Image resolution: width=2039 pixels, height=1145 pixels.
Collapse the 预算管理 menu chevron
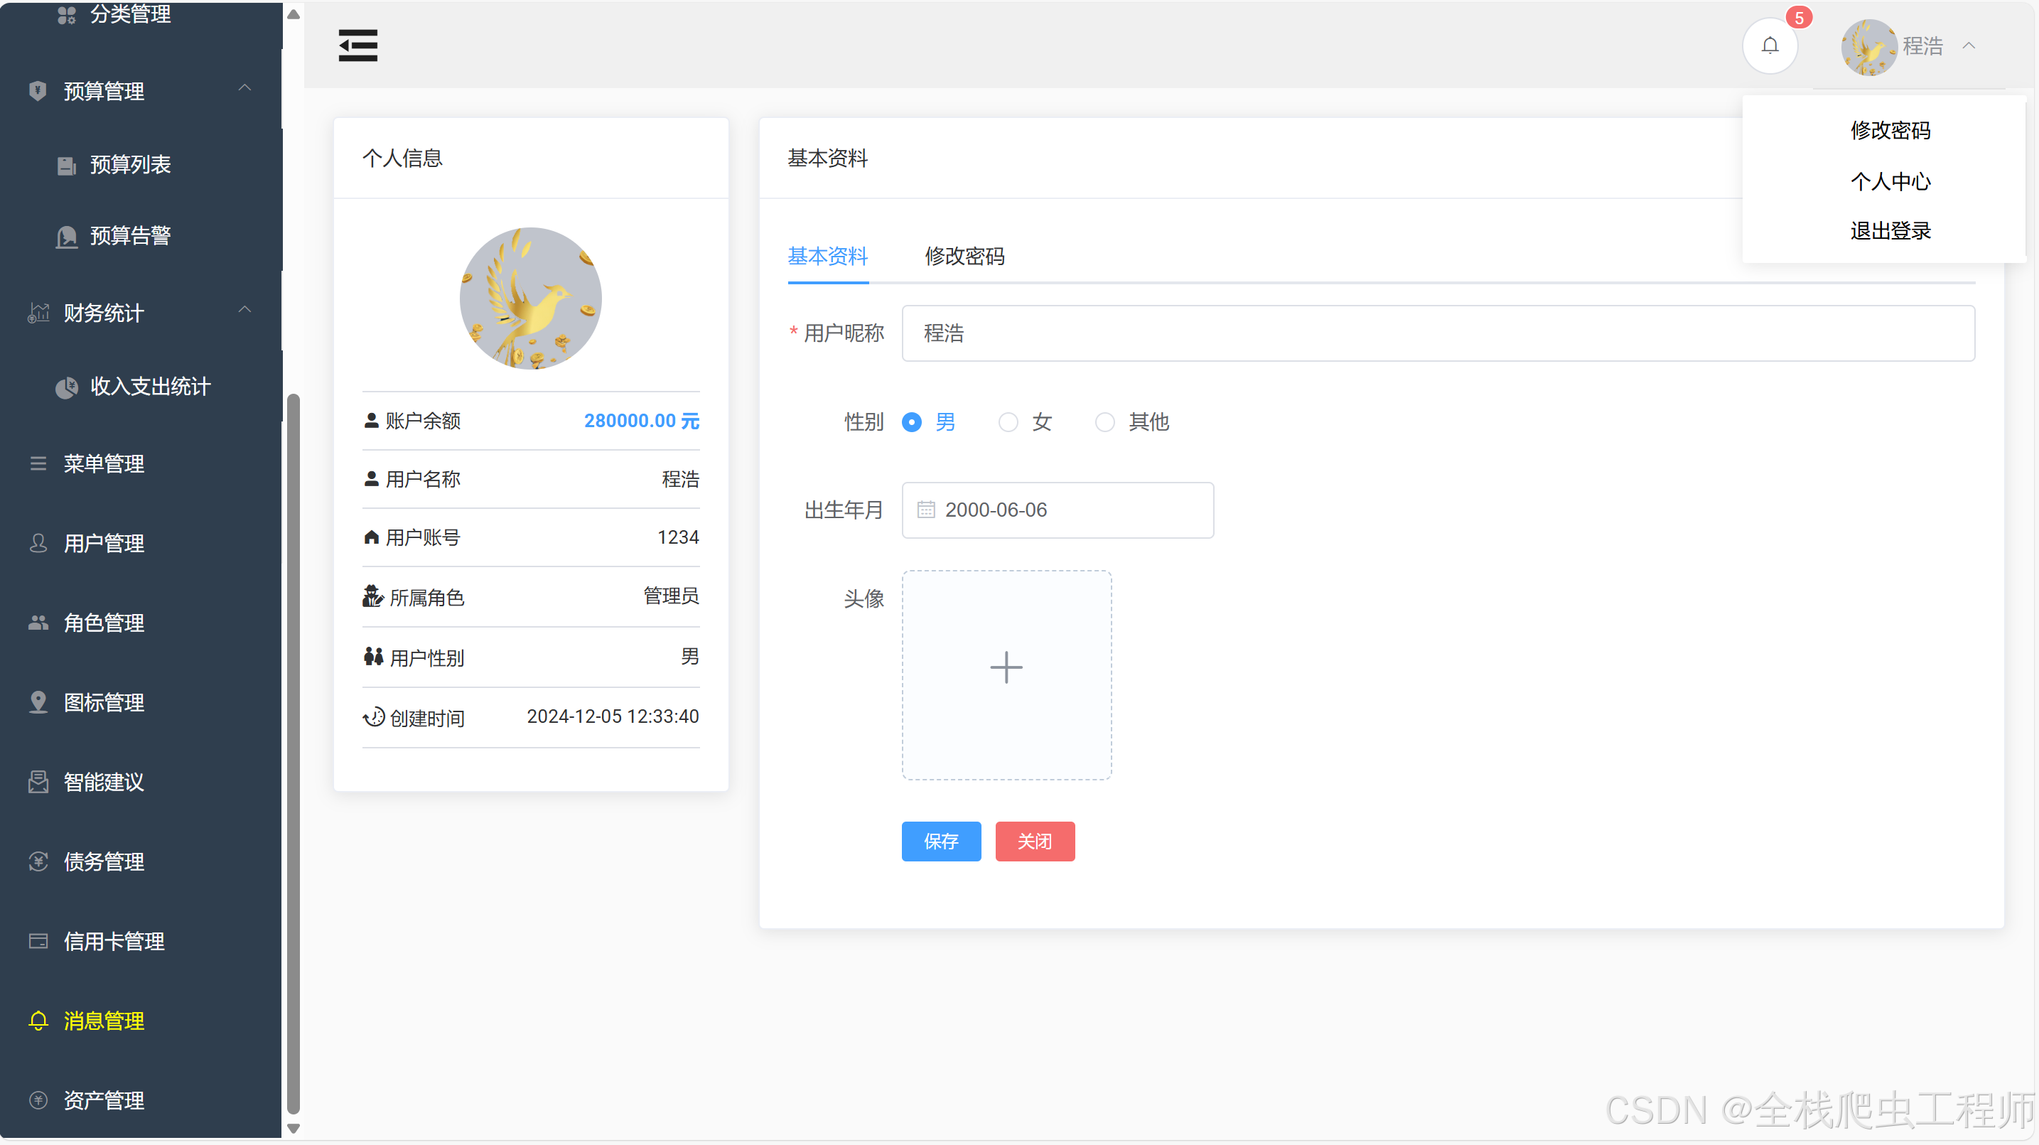click(x=244, y=88)
